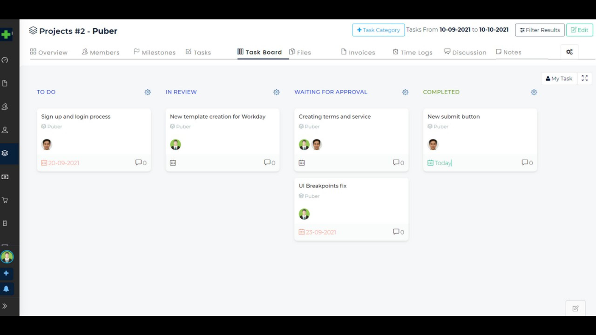Open the Filter Results panel

[540, 30]
